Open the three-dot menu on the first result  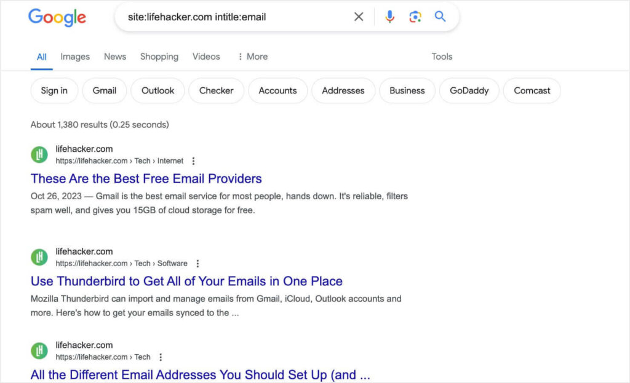[x=193, y=160]
